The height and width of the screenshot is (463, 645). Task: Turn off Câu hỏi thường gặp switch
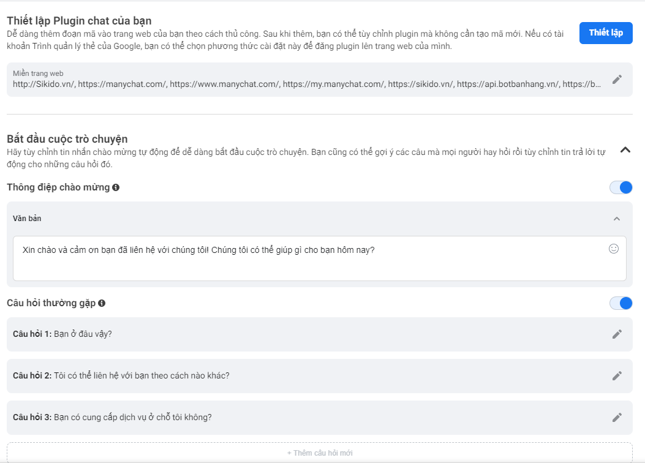coord(620,303)
